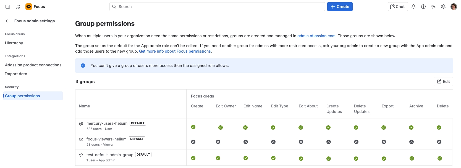Click the 1 user - App admin text
Viewport: 461px width, 168px height.
point(101,160)
